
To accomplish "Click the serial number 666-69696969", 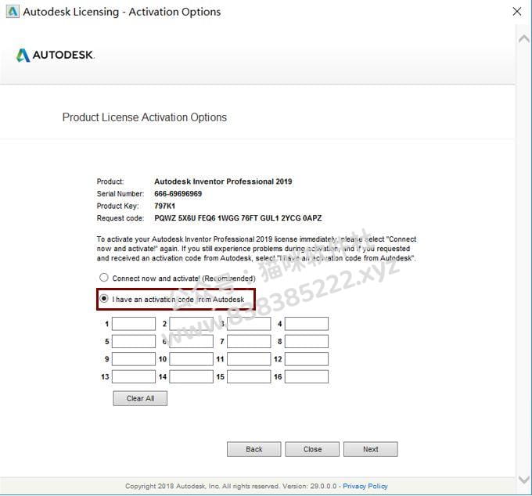I will pos(178,193).
